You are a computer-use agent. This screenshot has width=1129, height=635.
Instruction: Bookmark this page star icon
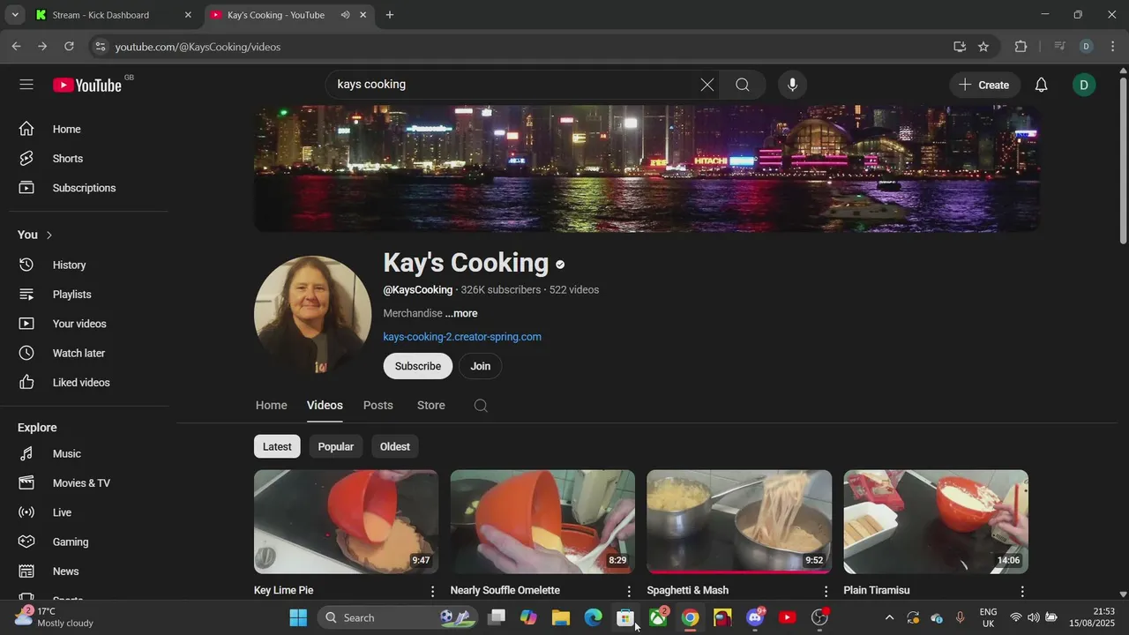pos(983,47)
